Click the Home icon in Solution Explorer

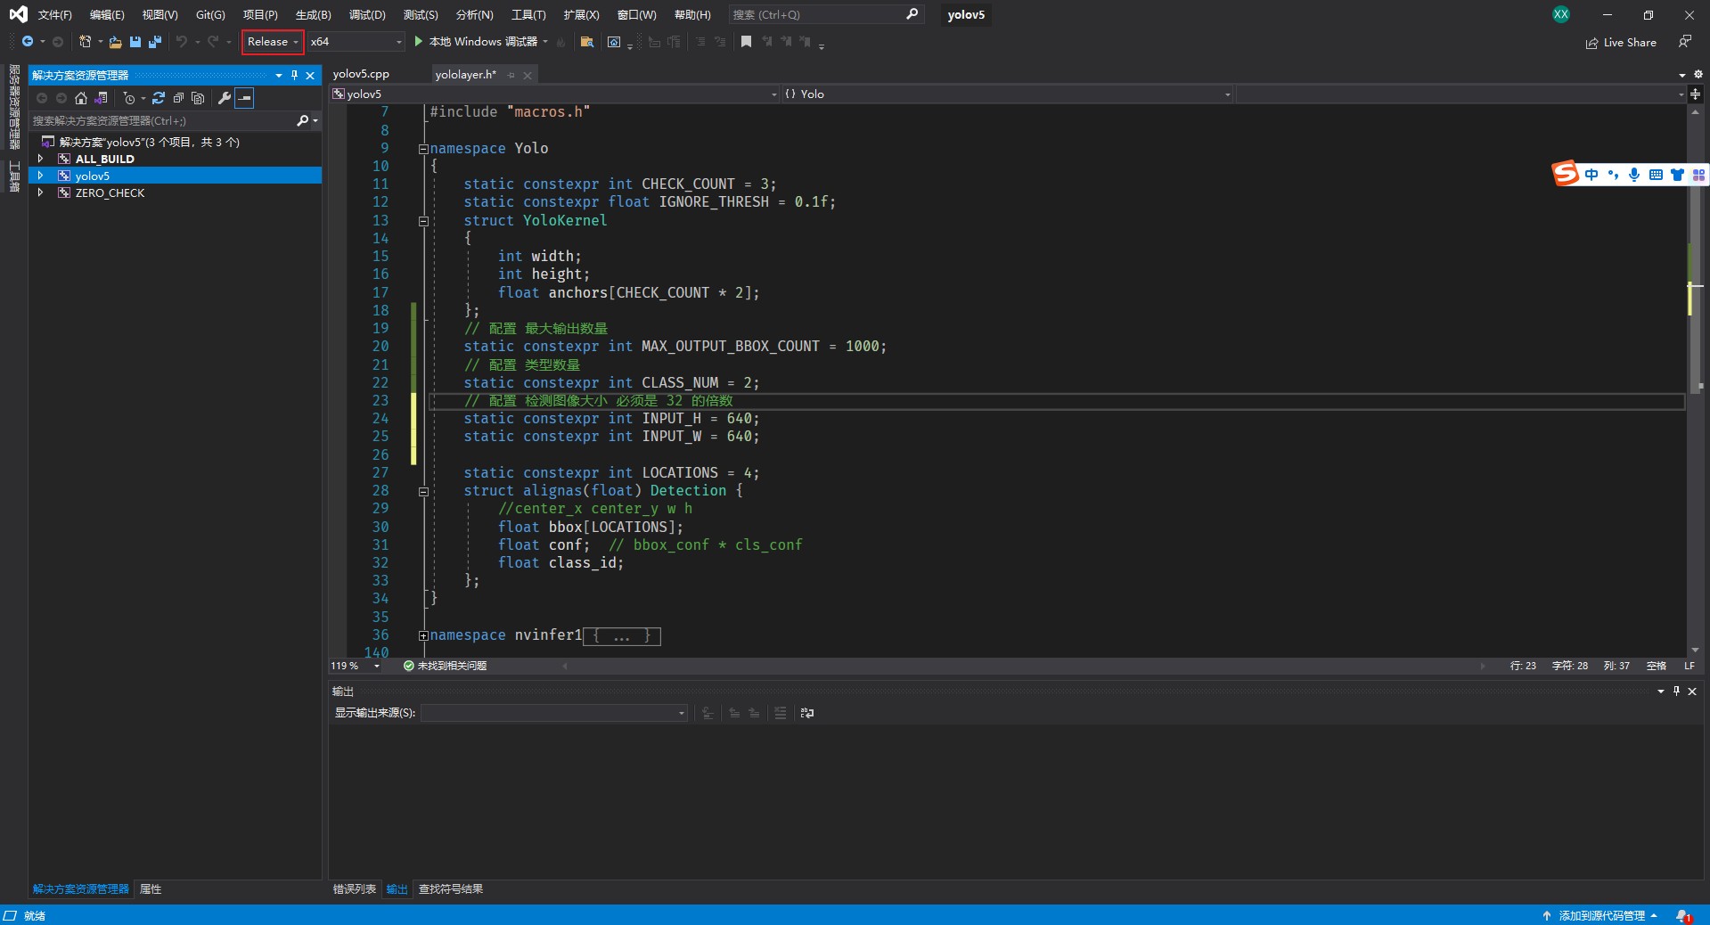[81, 98]
